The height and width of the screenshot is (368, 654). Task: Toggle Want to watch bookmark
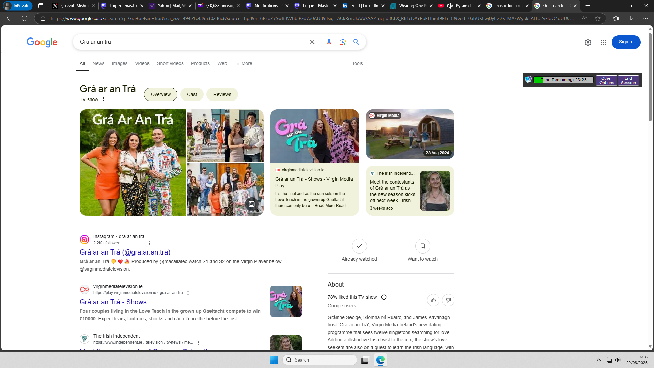422,246
